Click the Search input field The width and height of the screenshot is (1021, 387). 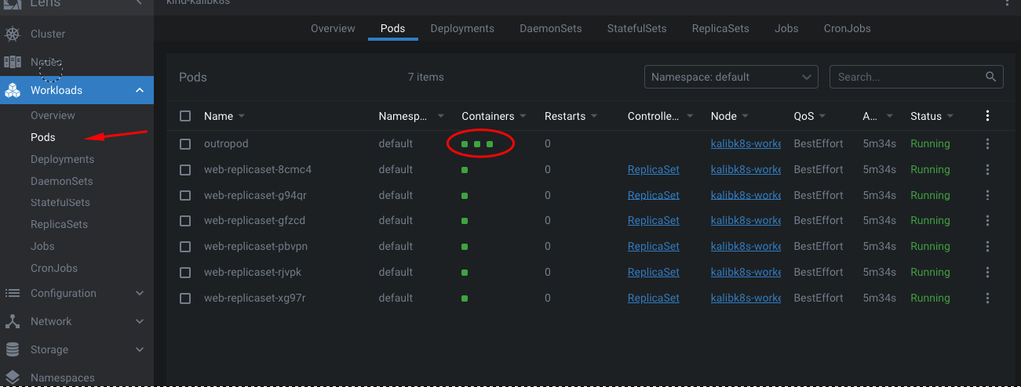coord(906,77)
